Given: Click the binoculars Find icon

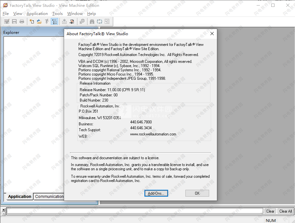Looking at the screenshot, I should pos(92,21).
